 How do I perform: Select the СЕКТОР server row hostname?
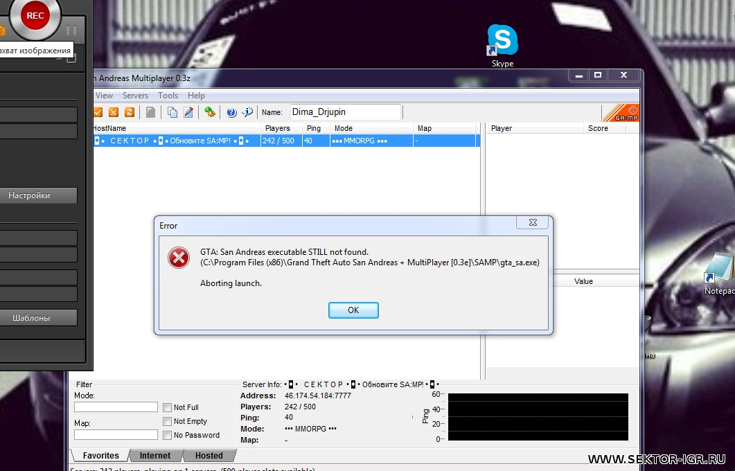tap(176, 141)
